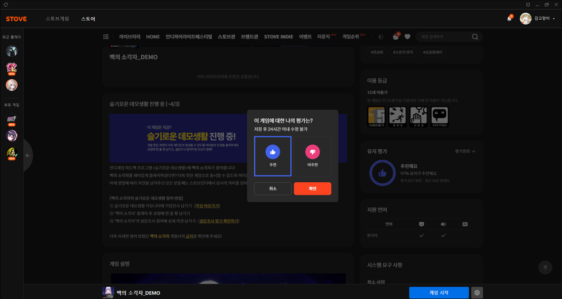Click the #한글화 tag
Image resolution: width=562 pixels, height=299 pixels.
coord(377,52)
